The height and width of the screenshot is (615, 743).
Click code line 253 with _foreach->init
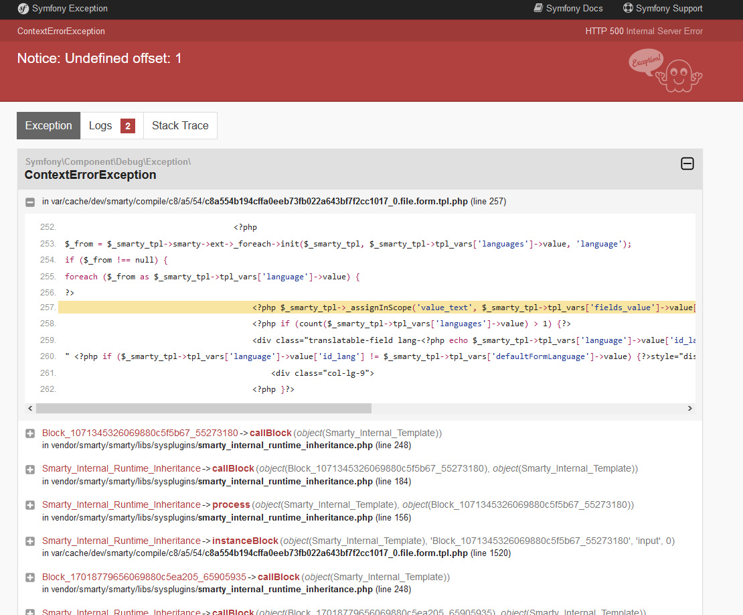348,244
